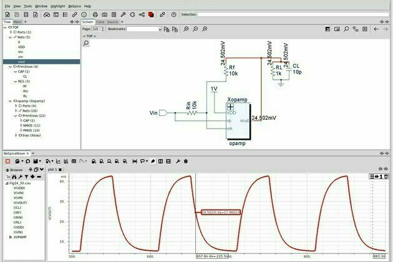Click the minus collapse icon in browser toolbar
This screenshot has width=393, height=262.
coord(39,177)
